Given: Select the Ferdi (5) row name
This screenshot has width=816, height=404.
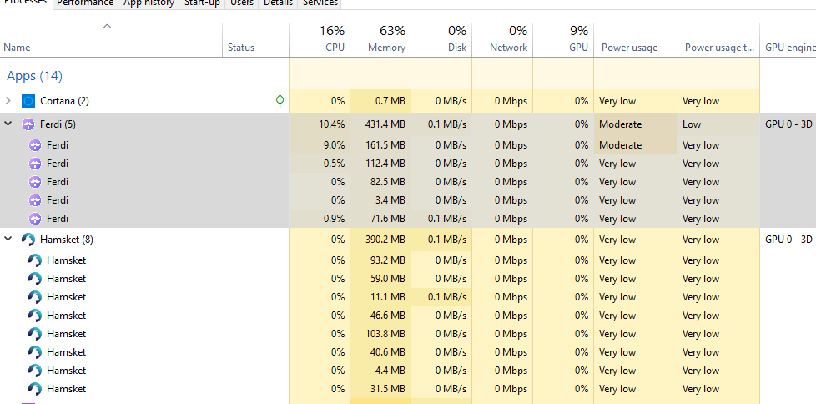Looking at the screenshot, I should pyautogui.click(x=58, y=124).
